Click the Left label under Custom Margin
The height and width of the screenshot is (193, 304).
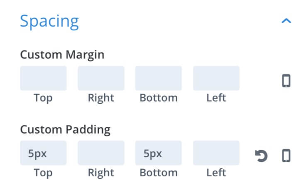(216, 98)
